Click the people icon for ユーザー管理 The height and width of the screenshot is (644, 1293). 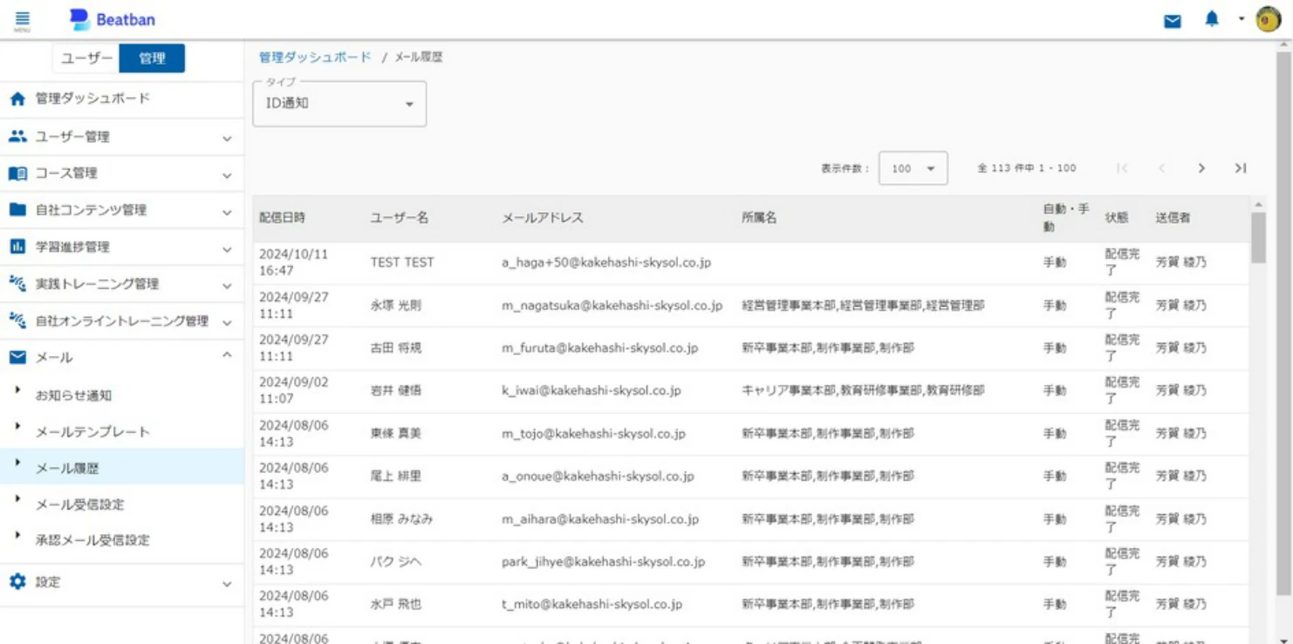pyautogui.click(x=17, y=136)
